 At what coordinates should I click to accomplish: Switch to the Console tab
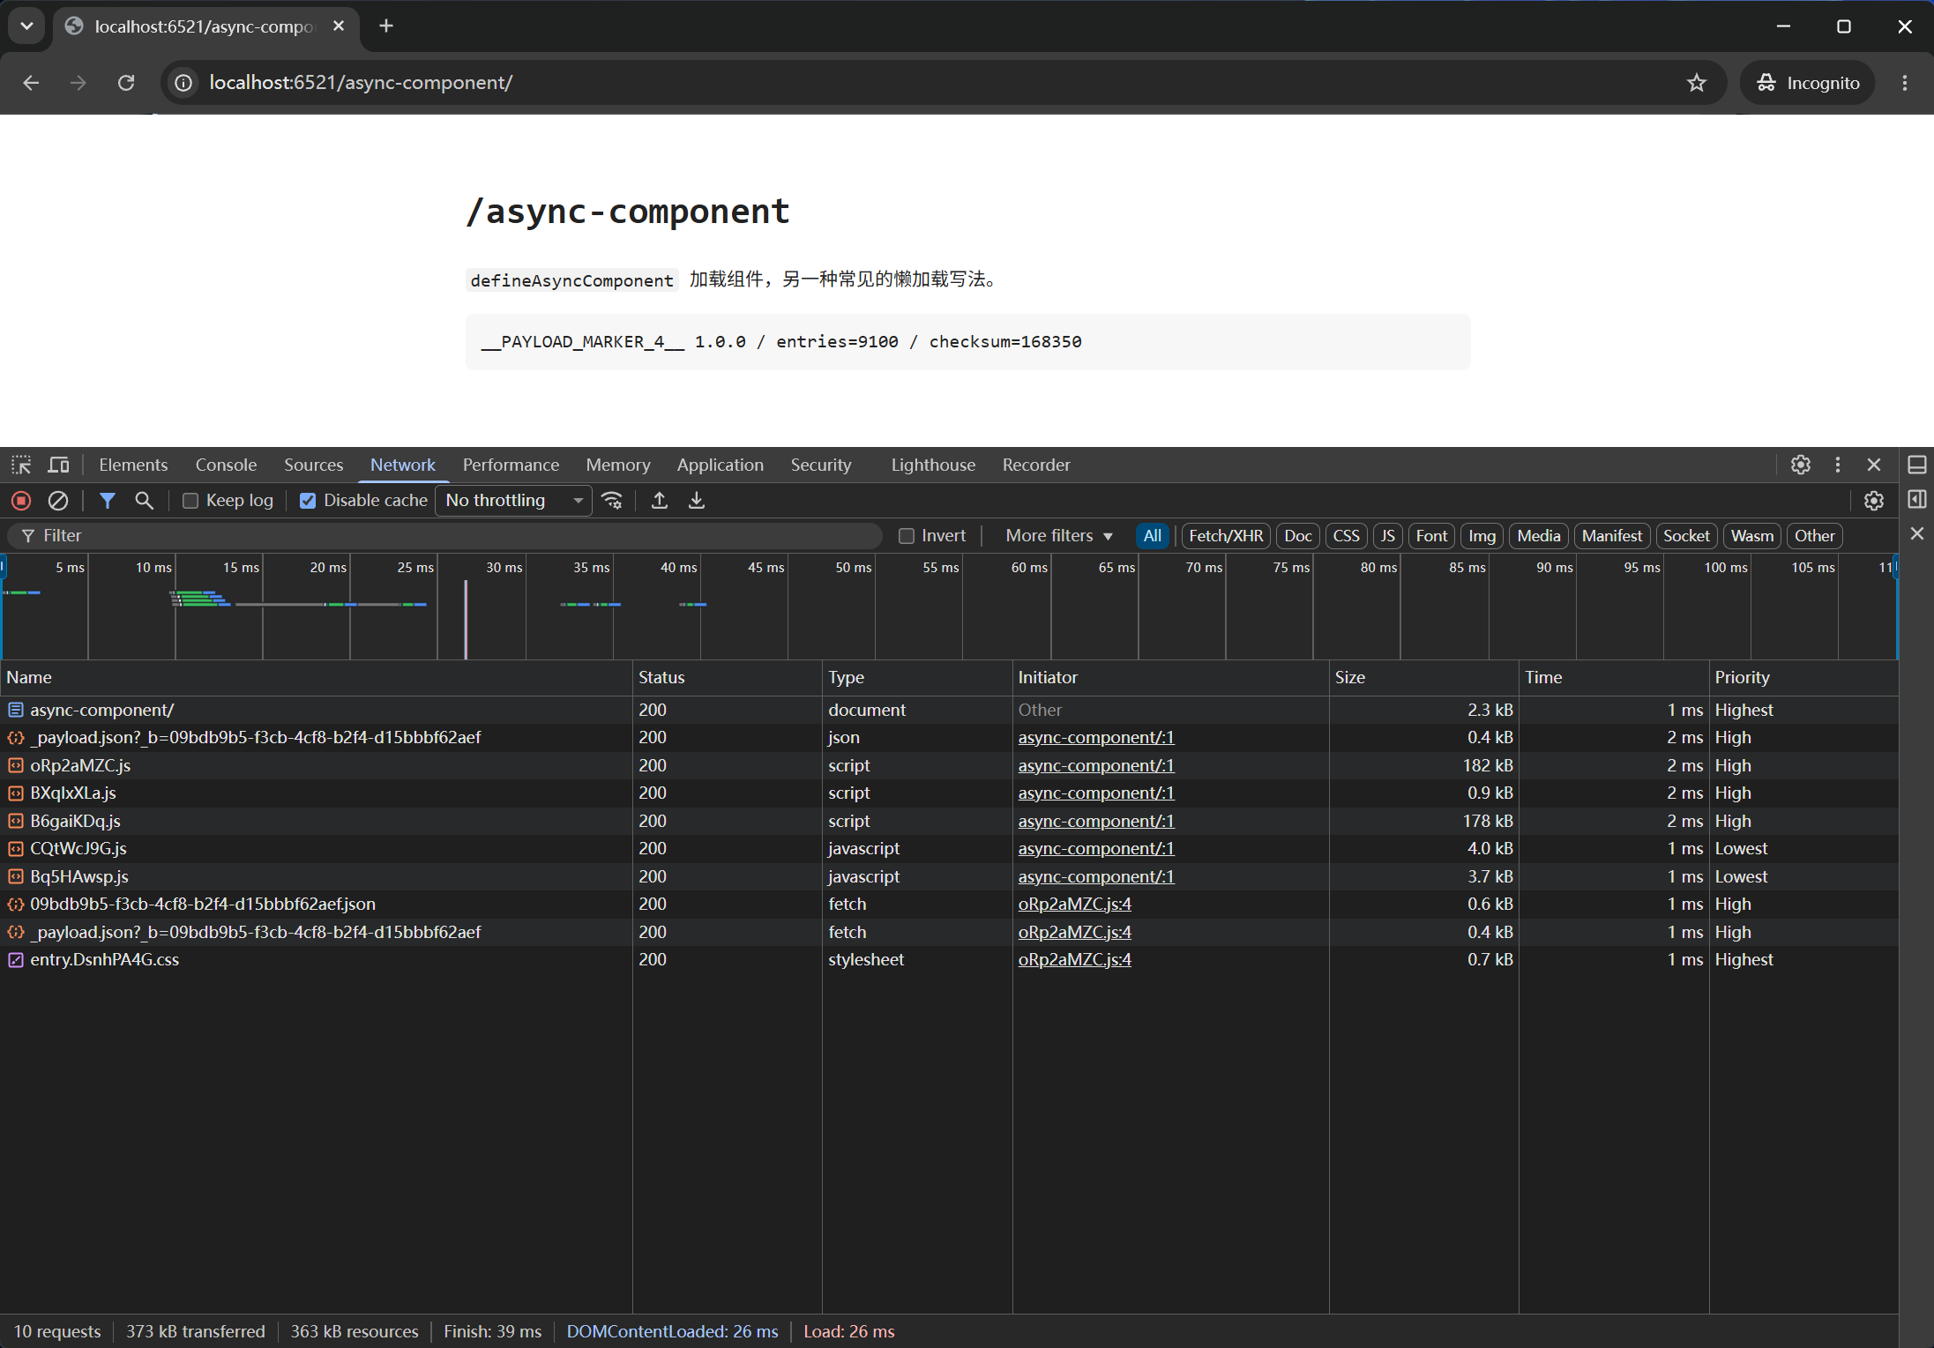point(226,465)
